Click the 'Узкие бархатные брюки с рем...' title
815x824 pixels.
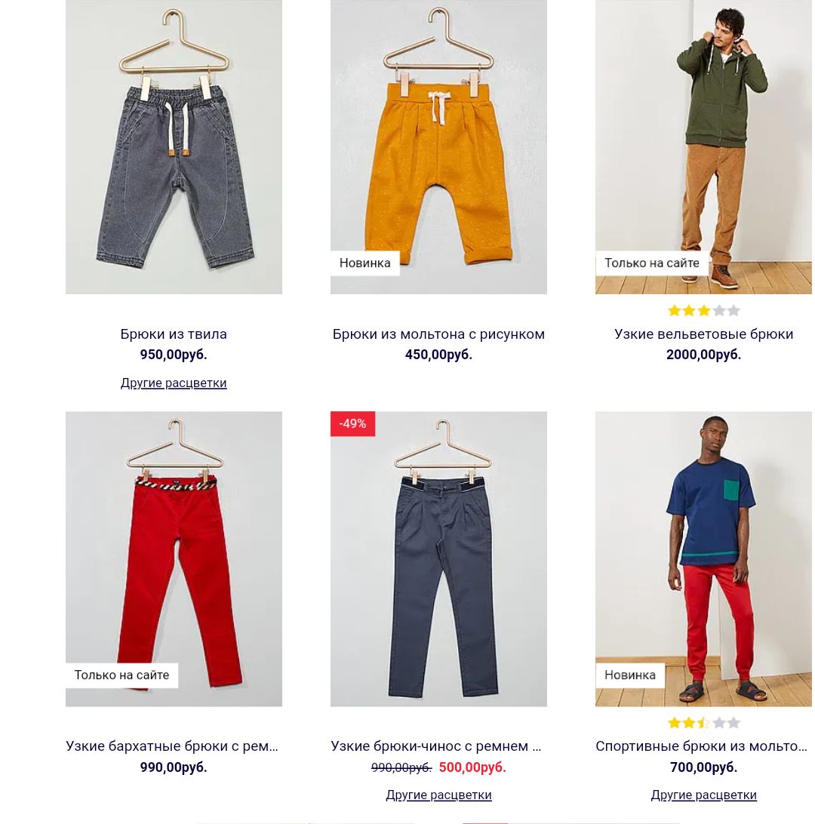pyautogui.click(x=172, y=746)
